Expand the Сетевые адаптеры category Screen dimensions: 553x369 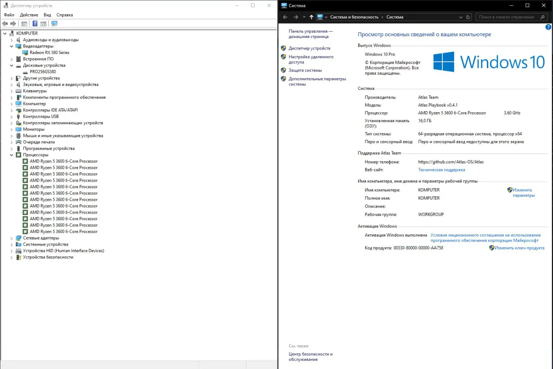click(12, 238)
